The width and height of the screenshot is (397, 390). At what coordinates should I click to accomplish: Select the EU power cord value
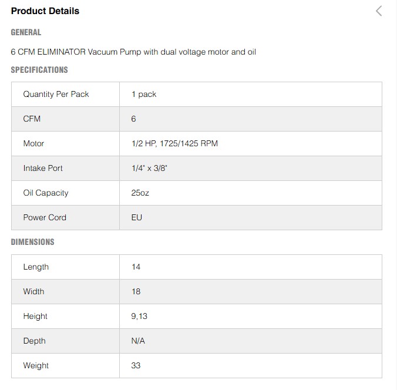[x=137, y=217]
